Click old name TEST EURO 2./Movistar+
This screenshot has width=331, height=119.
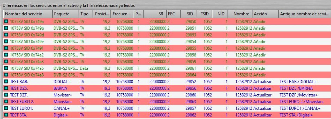coord(302,102)
